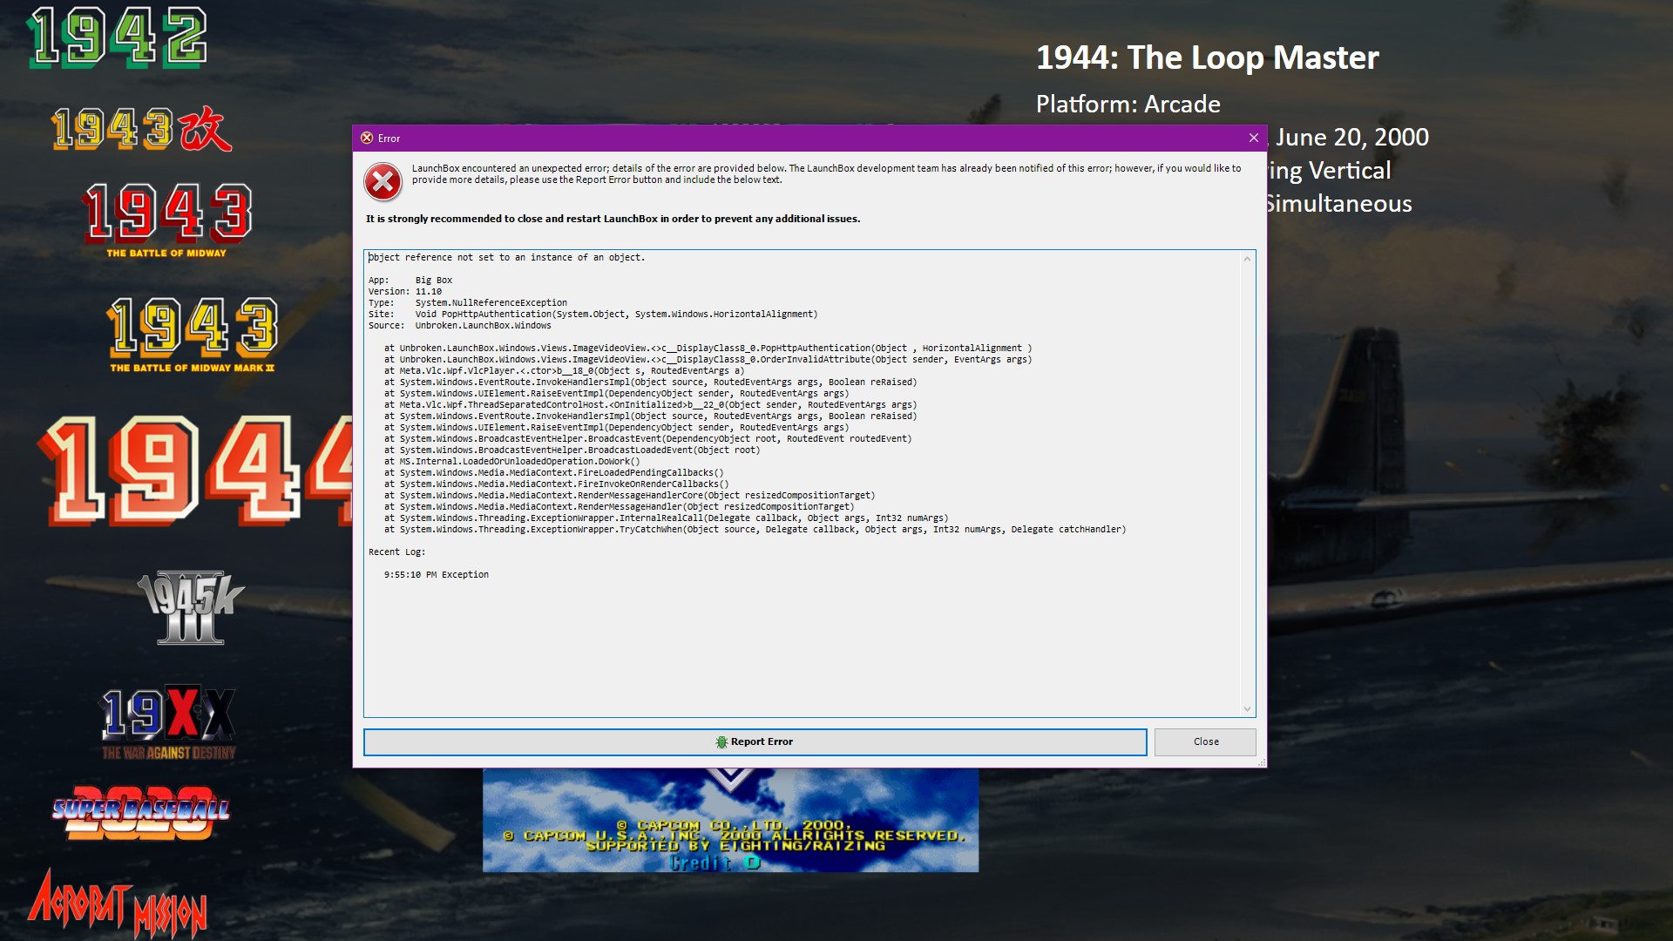Viewport: 1673px width, 941px height.
Task: Click the 'Recent Log:' heading
Action: 396,552
